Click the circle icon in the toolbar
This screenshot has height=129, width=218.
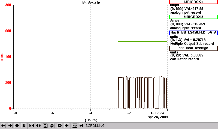pyautogui.click(x=60, y=126)
